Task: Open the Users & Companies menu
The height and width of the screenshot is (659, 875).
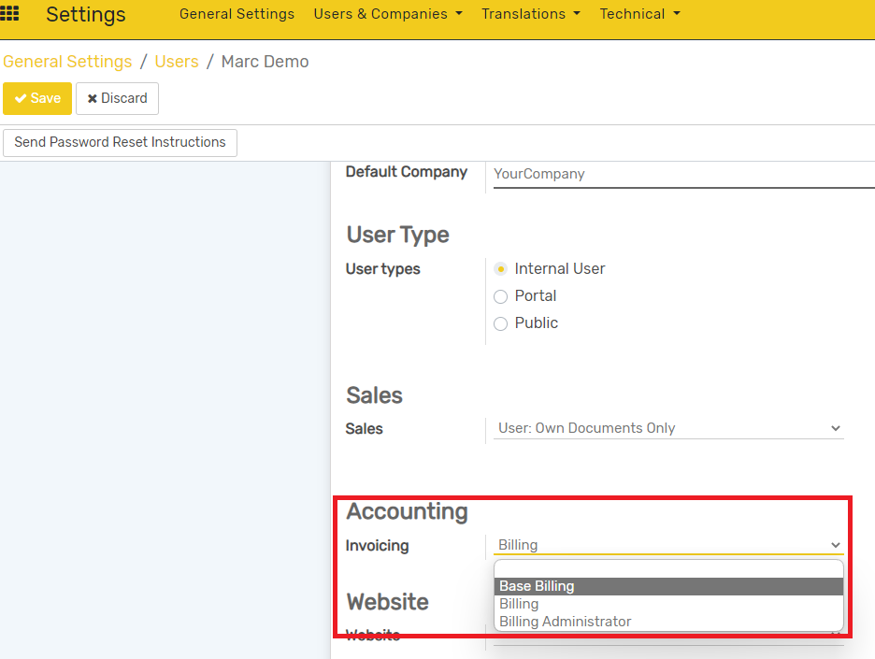Action: (x=388, y=14)
